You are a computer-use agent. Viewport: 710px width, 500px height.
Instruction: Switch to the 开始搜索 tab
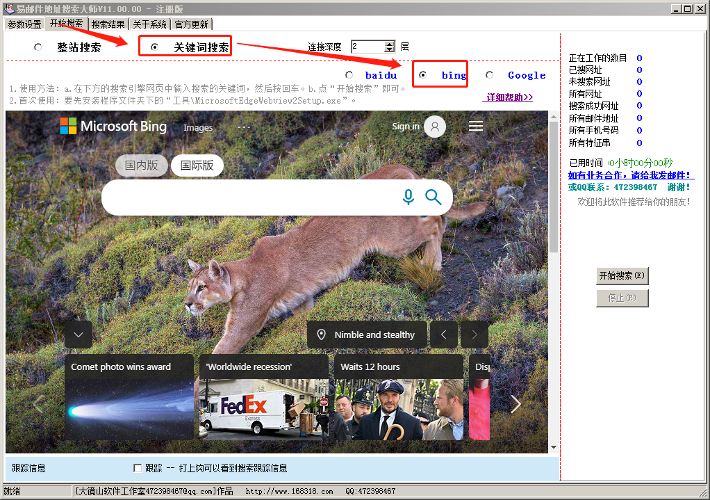tap(66, 24)
